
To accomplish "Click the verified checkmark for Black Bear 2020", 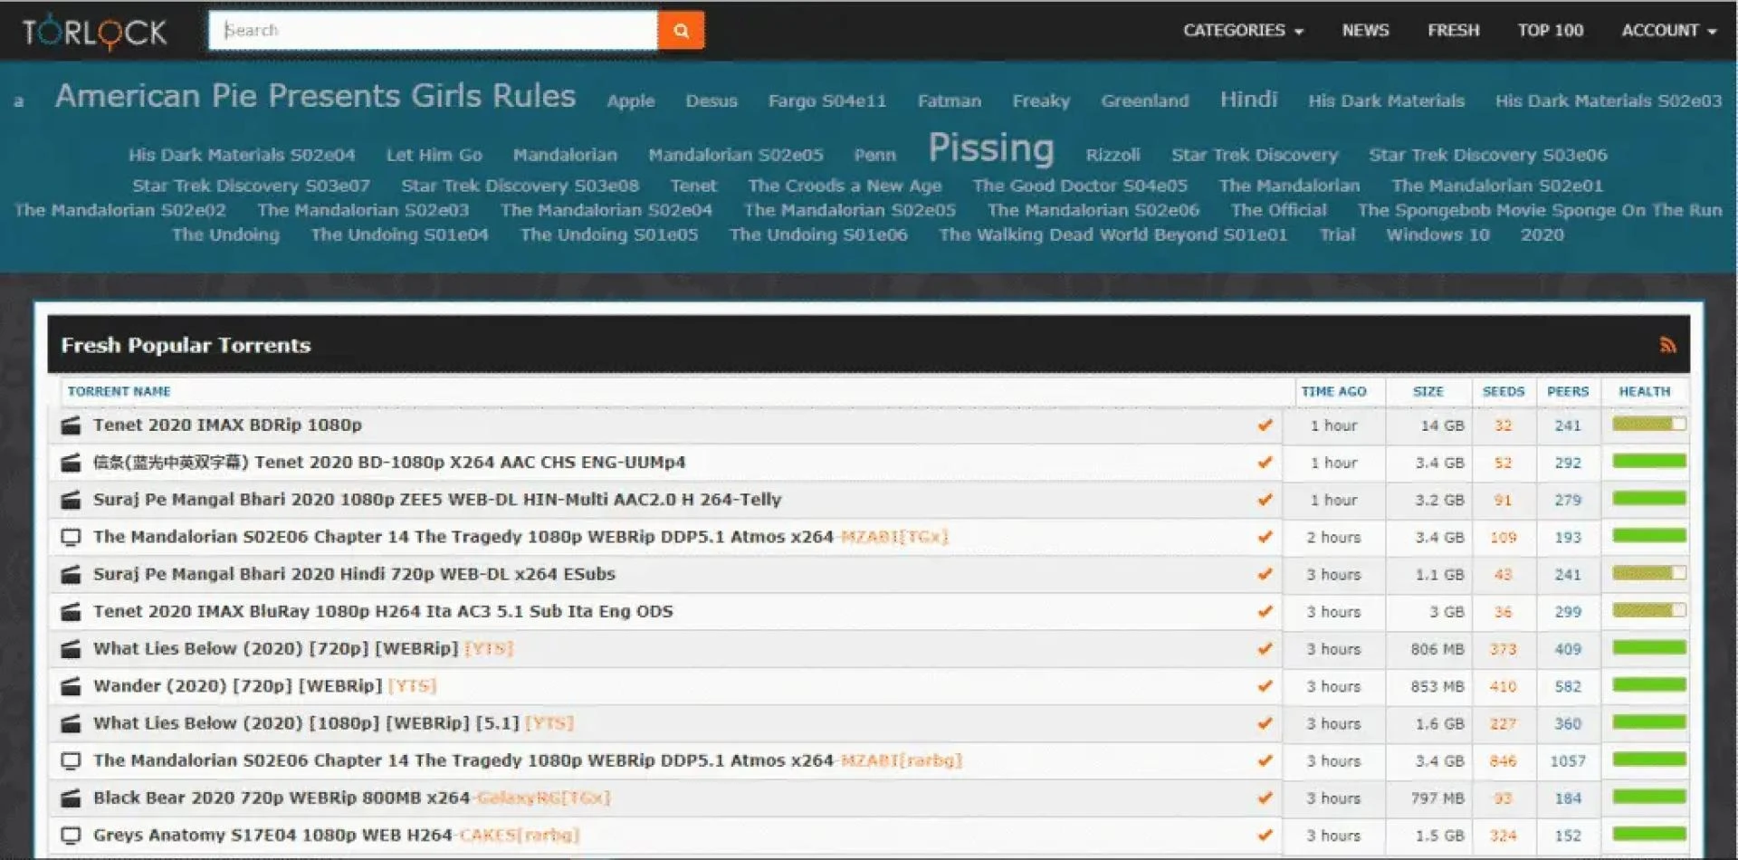I will (1265, 798).
